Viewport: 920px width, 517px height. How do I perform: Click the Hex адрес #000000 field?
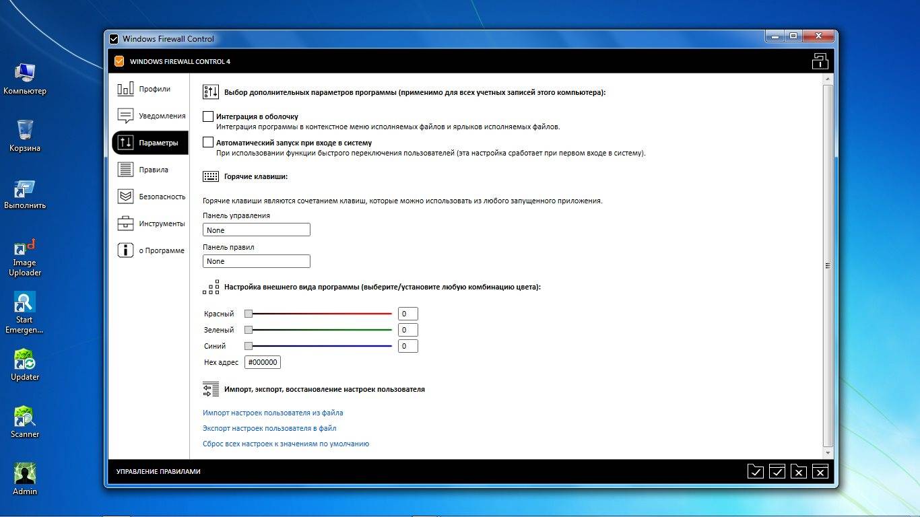[263, 362]
